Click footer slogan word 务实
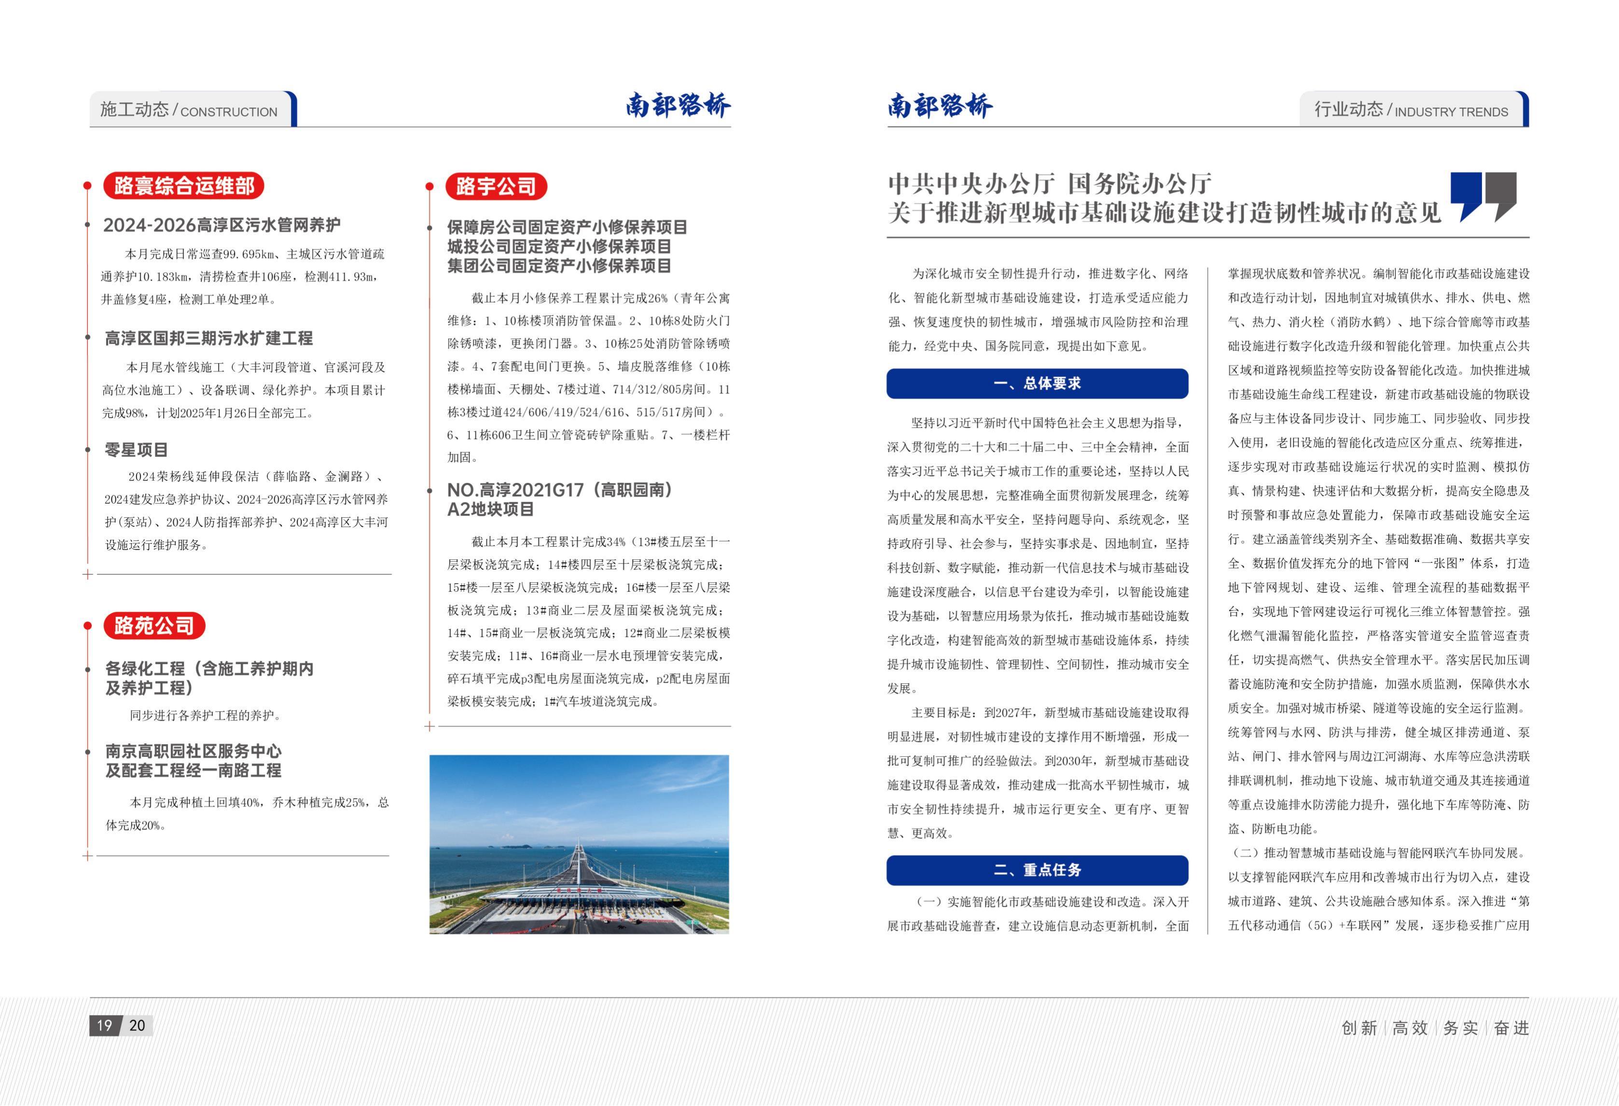 click(1461, 1028)
